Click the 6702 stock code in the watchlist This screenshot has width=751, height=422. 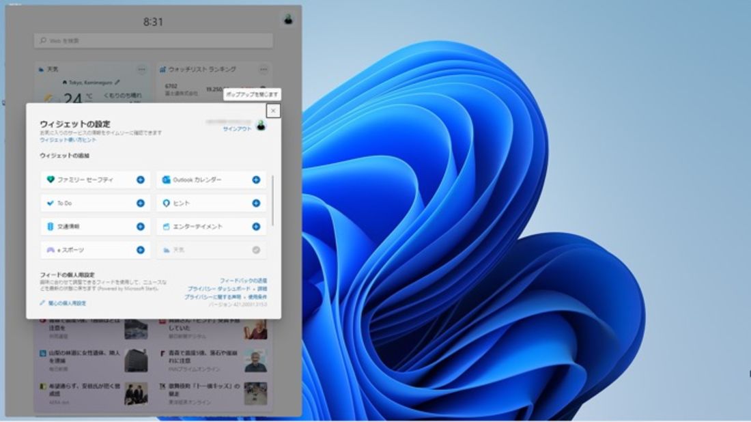tap(171, 86)
